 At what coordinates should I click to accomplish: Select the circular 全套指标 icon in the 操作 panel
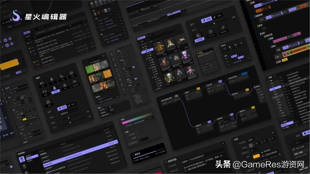point(198,35)
